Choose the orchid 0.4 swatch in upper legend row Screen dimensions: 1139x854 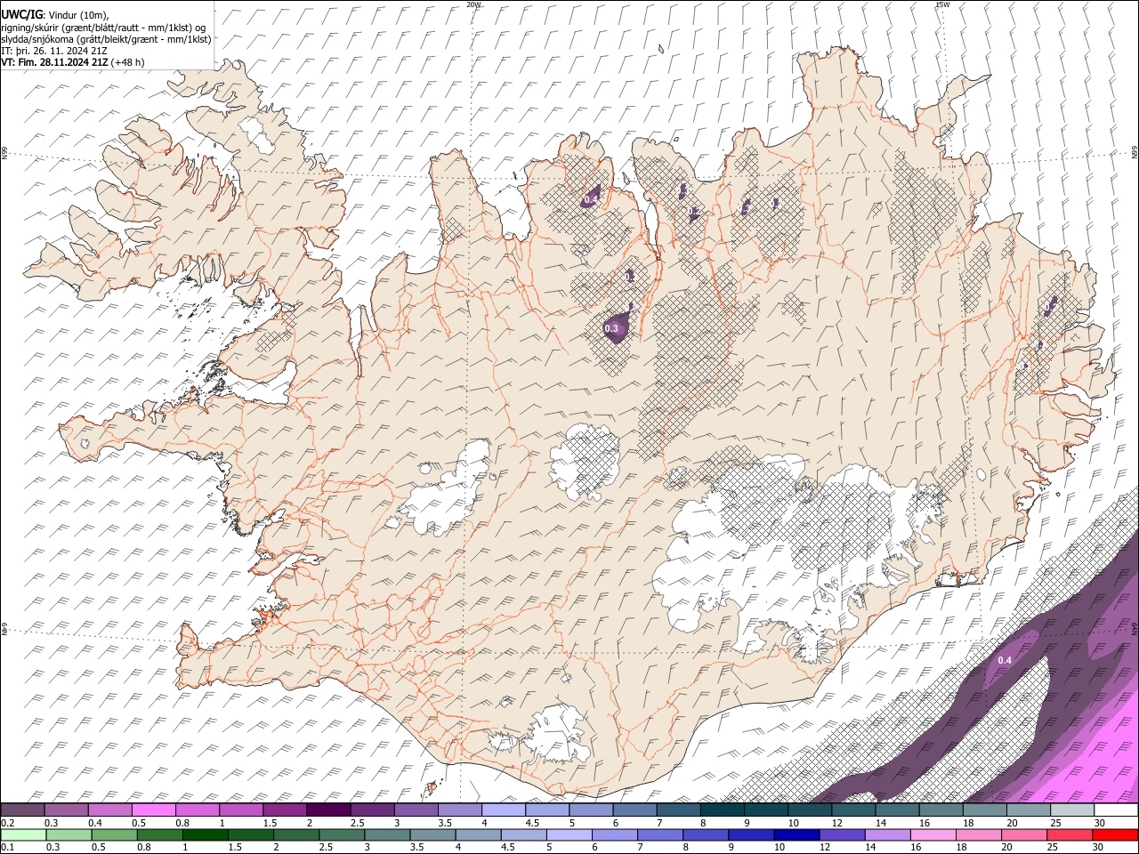click(x=109, y=810)
